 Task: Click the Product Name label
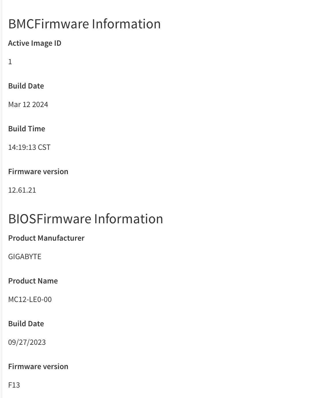33,281
